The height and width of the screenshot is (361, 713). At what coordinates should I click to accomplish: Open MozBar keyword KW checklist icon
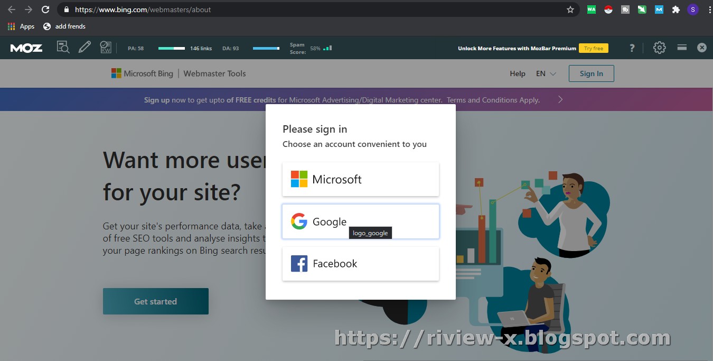(106, 48)
